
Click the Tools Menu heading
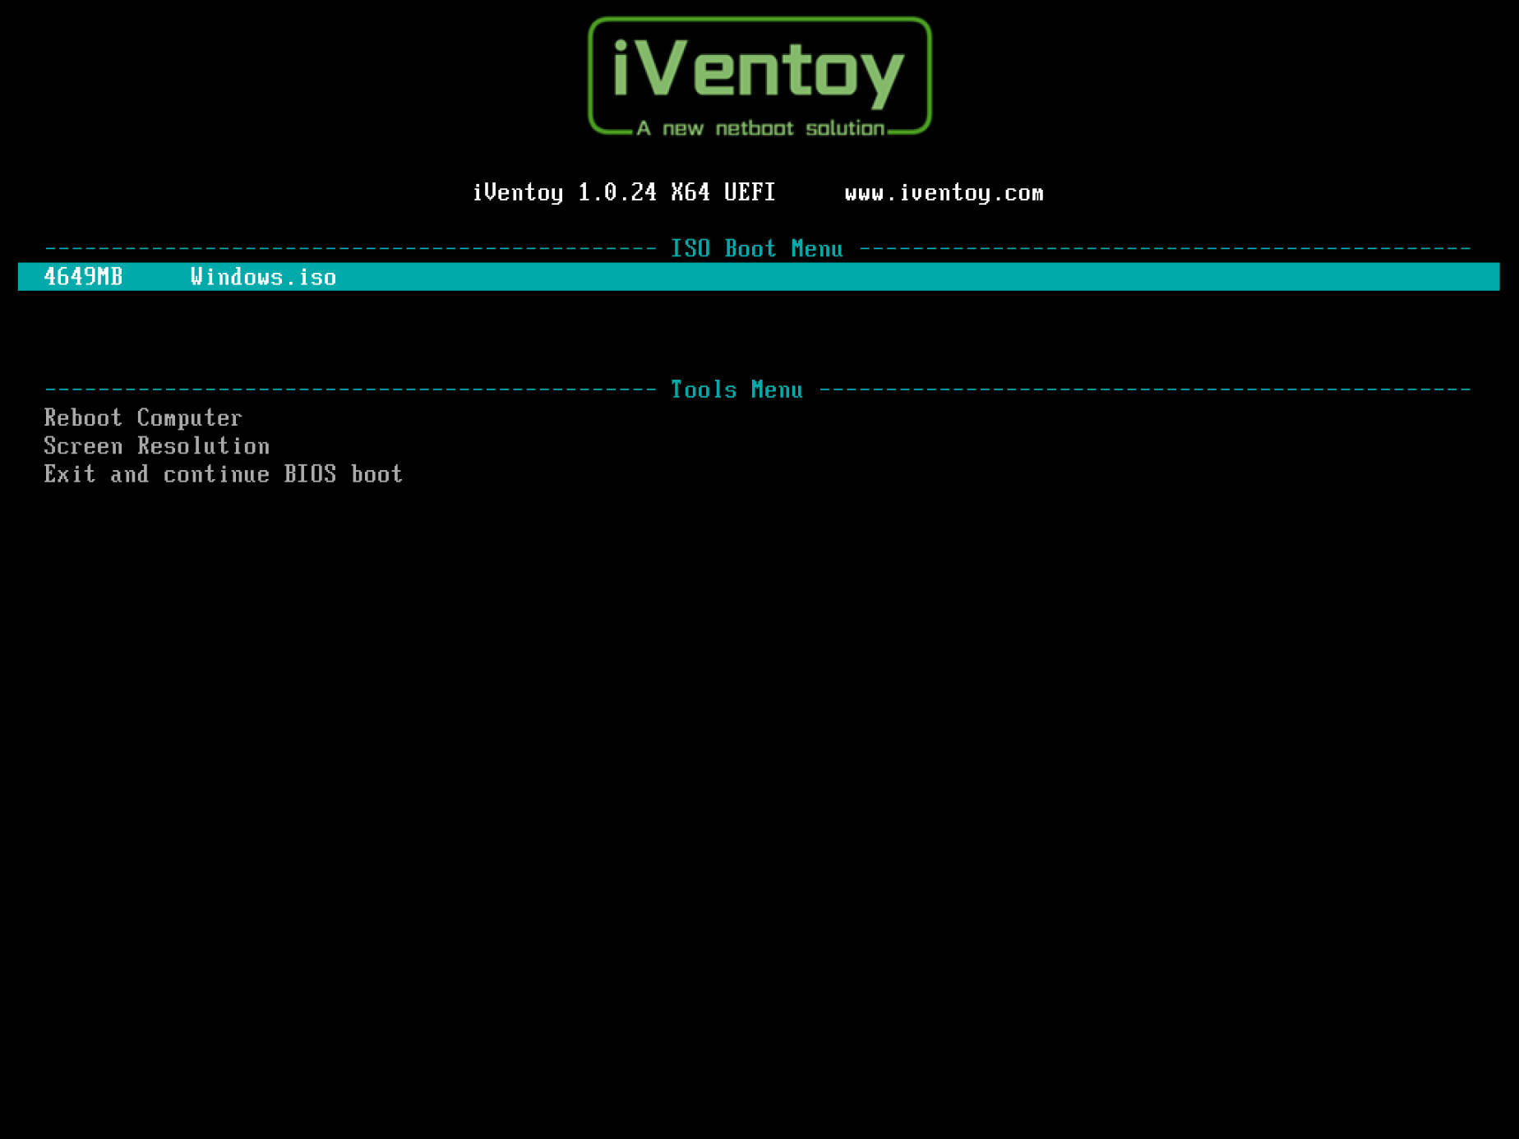point(736,390)
